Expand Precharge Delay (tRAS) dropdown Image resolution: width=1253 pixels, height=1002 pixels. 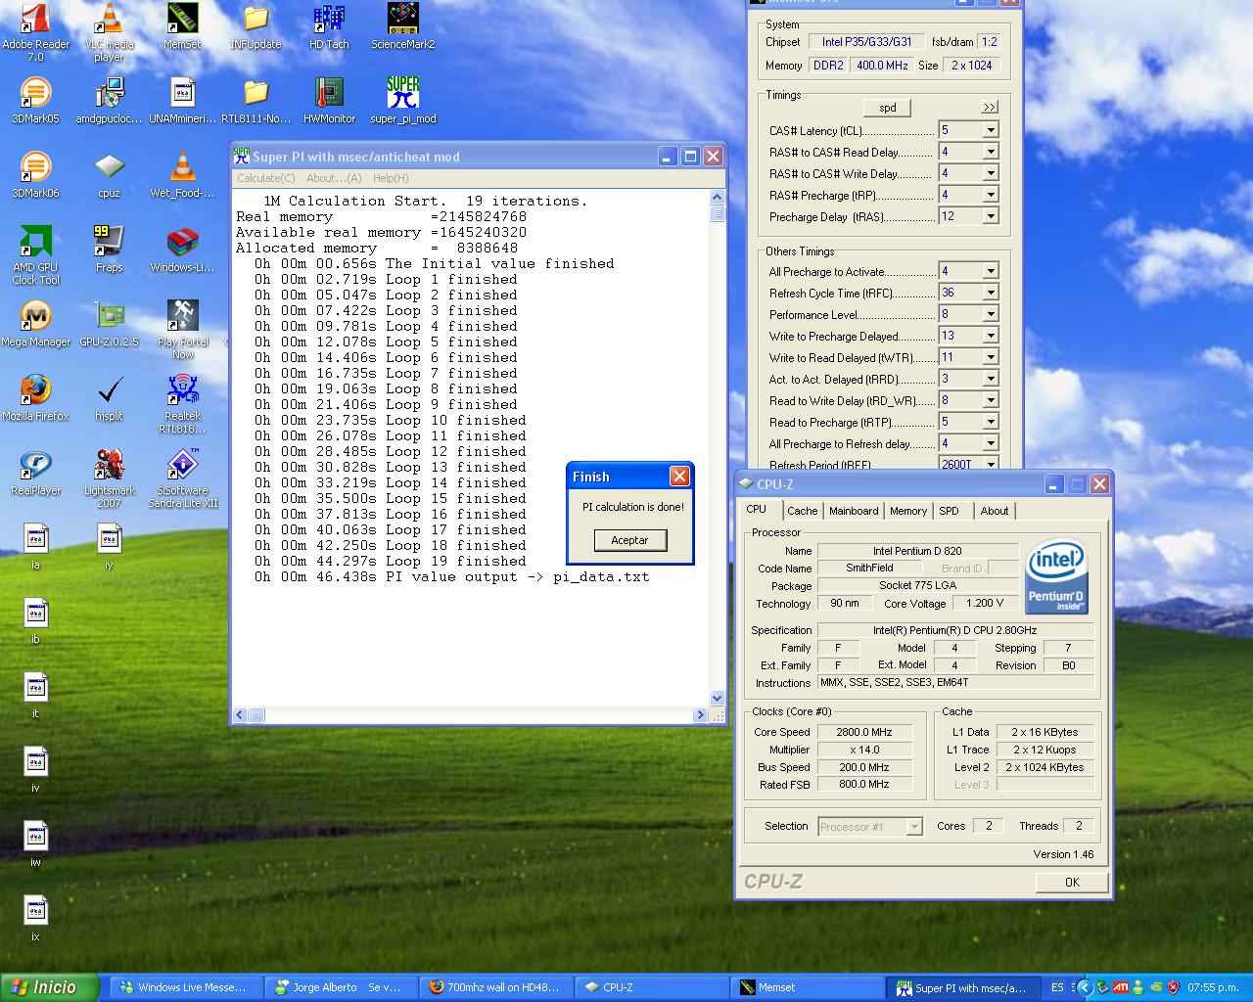(991, 216)
